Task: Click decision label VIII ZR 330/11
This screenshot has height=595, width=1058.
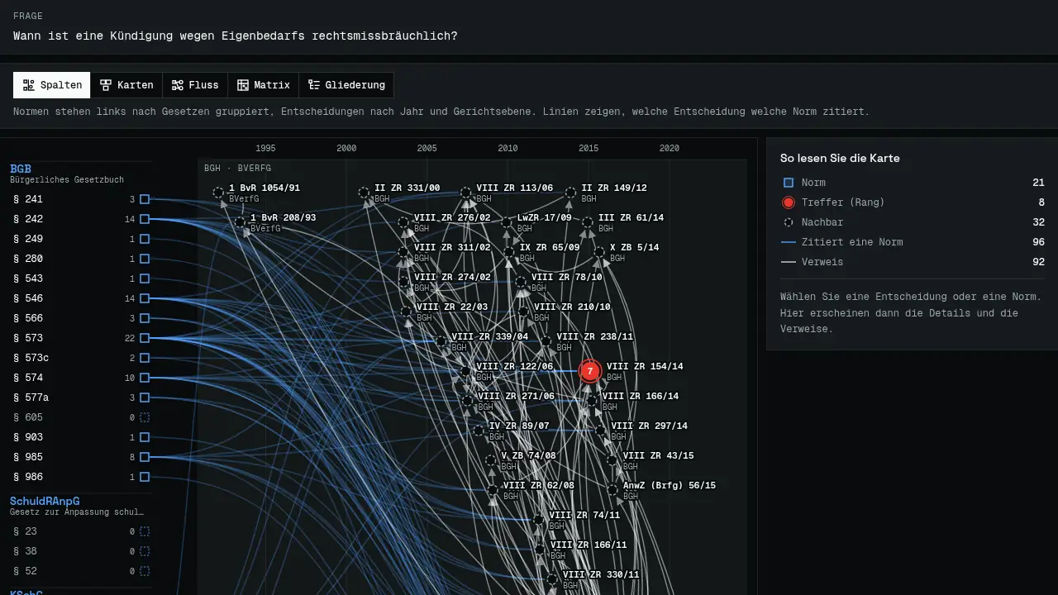Action: (x=601, y=574)
